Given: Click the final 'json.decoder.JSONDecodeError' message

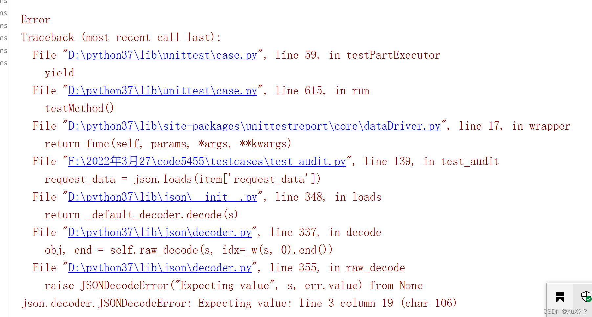Looking at the screenshot, I should click(x=239, y=303).
